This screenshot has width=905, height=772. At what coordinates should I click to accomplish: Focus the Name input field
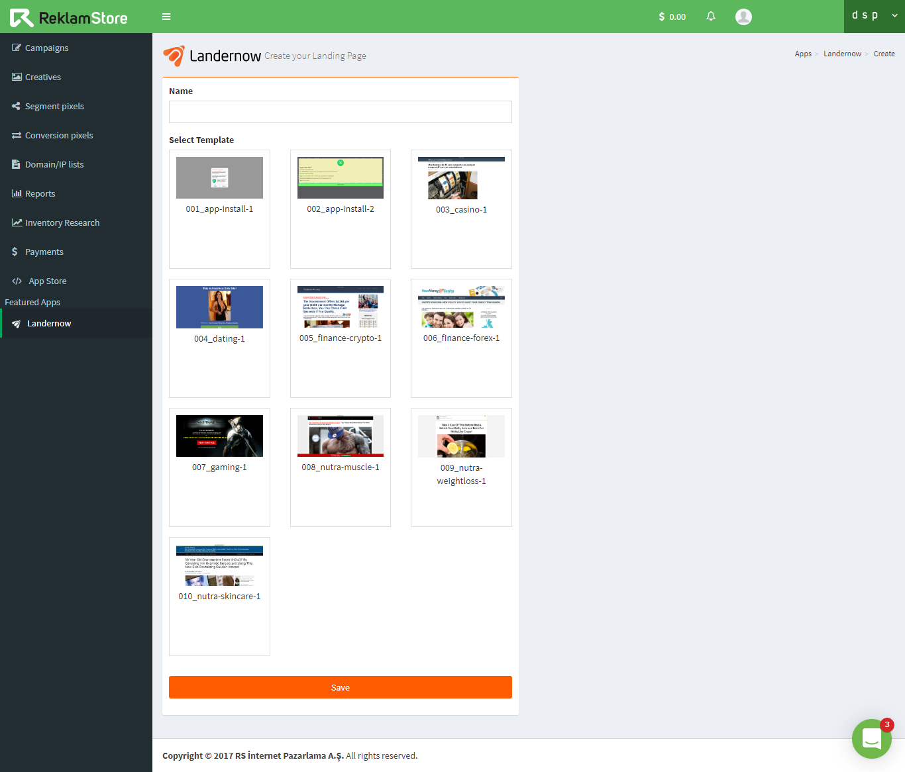point(340,112)
